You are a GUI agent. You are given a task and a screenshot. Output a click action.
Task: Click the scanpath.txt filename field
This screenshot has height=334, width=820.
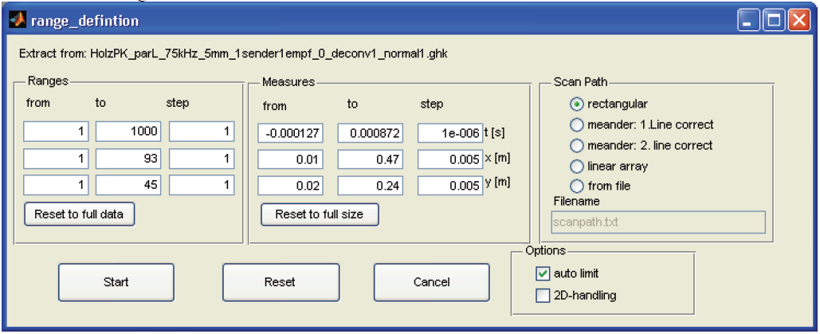[658, 222]
